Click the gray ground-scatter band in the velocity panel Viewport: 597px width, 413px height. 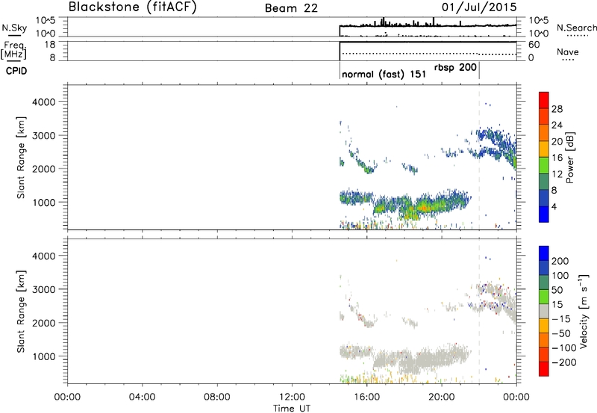point(404,359)
